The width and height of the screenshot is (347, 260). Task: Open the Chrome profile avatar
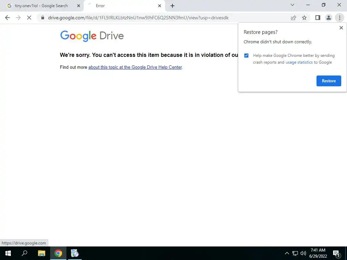point(329,18)
